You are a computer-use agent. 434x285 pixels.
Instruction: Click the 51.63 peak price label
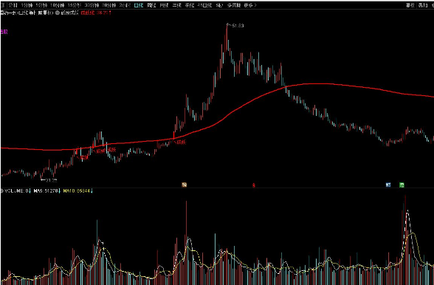tap(238, 26)
